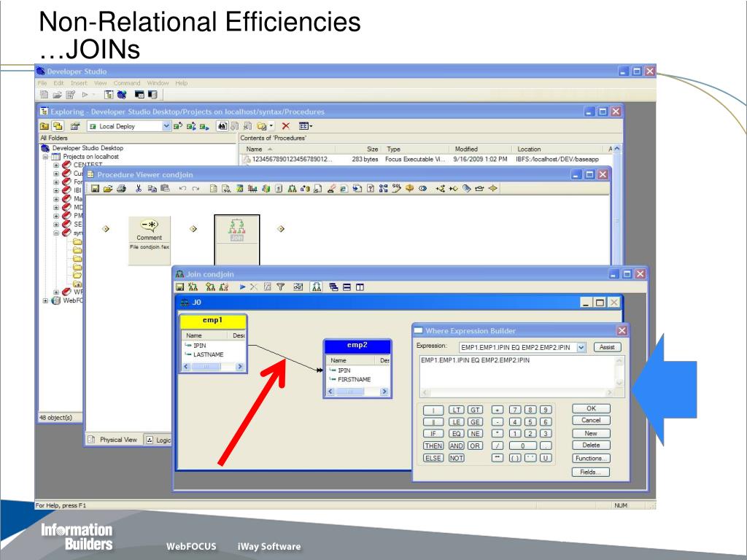Click Save icon in Procedure Viewer toolbar

(96, 189)
